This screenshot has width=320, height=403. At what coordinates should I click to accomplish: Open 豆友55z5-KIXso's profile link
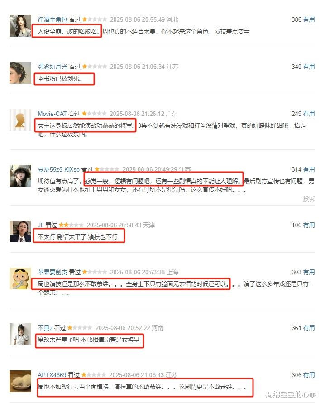click(58, 169)
